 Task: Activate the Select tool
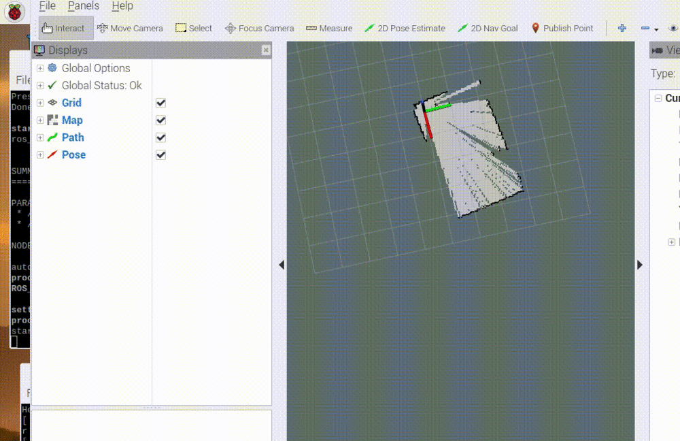point(193,28)
